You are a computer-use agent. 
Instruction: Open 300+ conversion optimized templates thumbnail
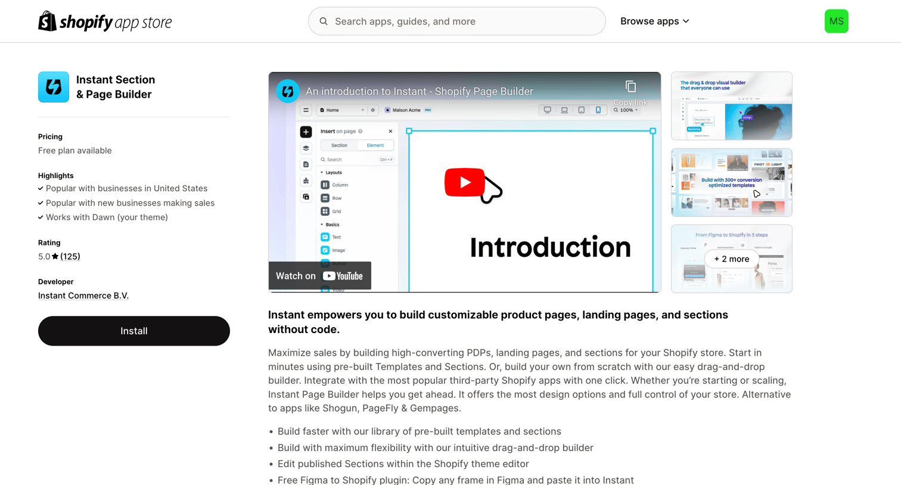[731, 182]
